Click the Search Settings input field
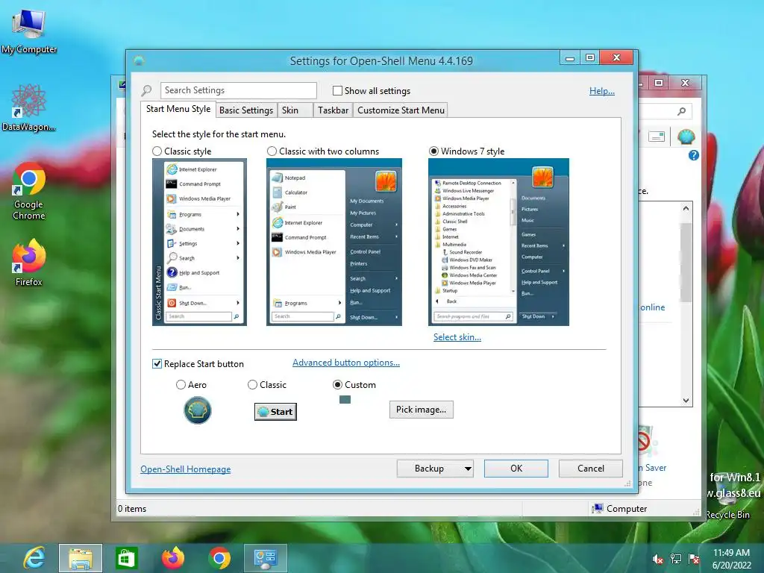This screenshot has height=573, width=764. [x=238, y=90]
